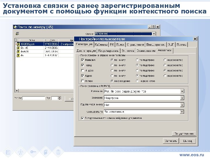
Task: Select по началу for Адрес
Action: pyautogui.click(x=112, y=76)
